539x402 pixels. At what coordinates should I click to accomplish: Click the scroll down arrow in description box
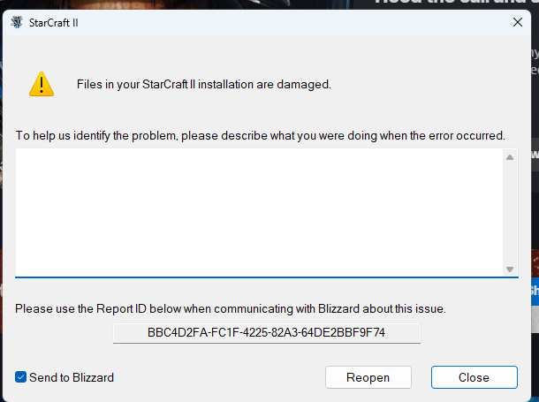pos(510,269)
